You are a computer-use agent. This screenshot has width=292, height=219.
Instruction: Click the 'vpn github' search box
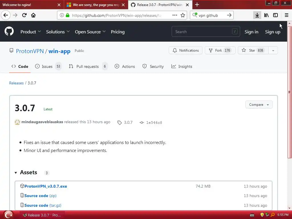pyautogui.click(x=212, y=15)
